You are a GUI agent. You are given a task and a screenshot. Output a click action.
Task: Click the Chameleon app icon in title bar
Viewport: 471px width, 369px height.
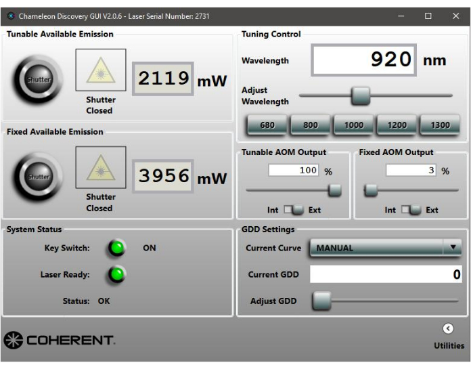pos(11,16)
